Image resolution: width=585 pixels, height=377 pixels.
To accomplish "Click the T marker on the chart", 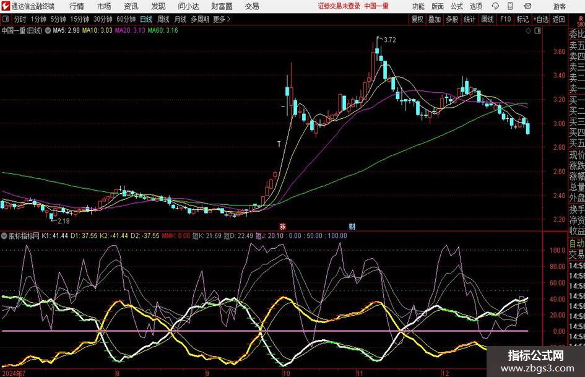I will pyautogui.click(x=279, y=144).
